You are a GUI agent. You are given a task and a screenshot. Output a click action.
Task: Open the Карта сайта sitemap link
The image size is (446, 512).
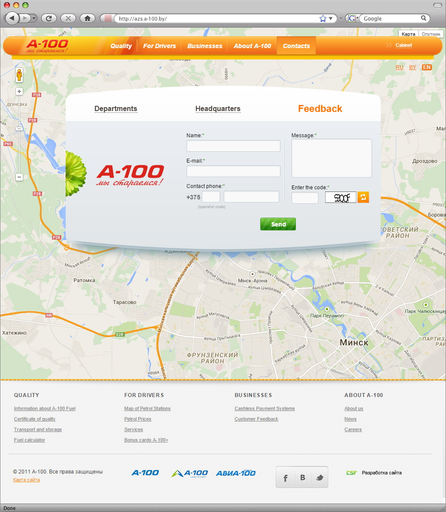coord(27,480)
